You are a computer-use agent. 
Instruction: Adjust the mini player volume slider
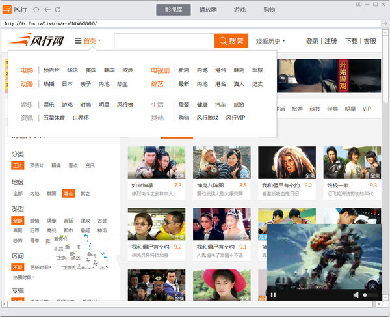point(370,295)
